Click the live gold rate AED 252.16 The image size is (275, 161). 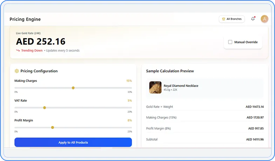(41, 42)
